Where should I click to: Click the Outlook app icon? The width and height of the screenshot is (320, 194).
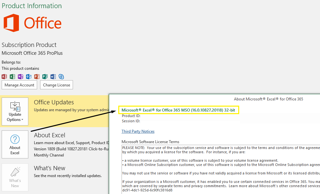coord(29,77)
